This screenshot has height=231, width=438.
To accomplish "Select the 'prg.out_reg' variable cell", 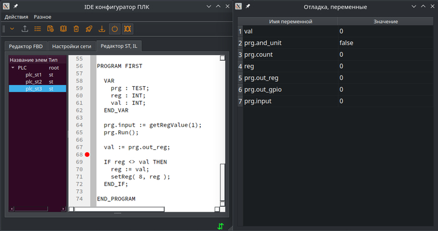I will click(x=290, y=78).
